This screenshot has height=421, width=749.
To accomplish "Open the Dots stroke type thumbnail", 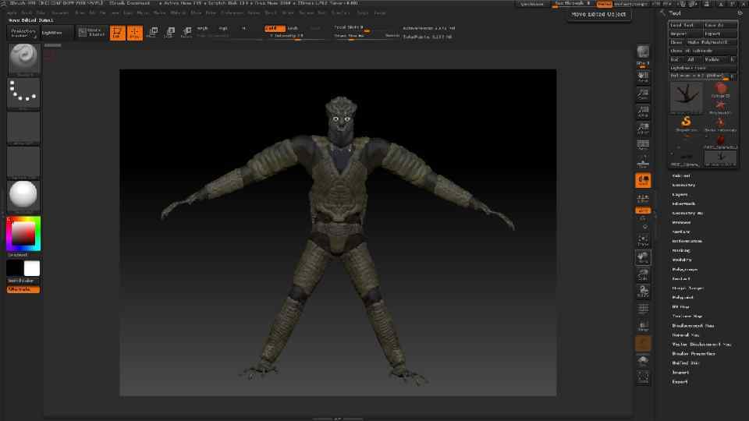I will click(x=23, y=93).
